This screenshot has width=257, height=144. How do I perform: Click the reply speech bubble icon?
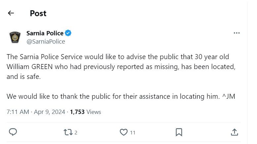tap(13, 132)
